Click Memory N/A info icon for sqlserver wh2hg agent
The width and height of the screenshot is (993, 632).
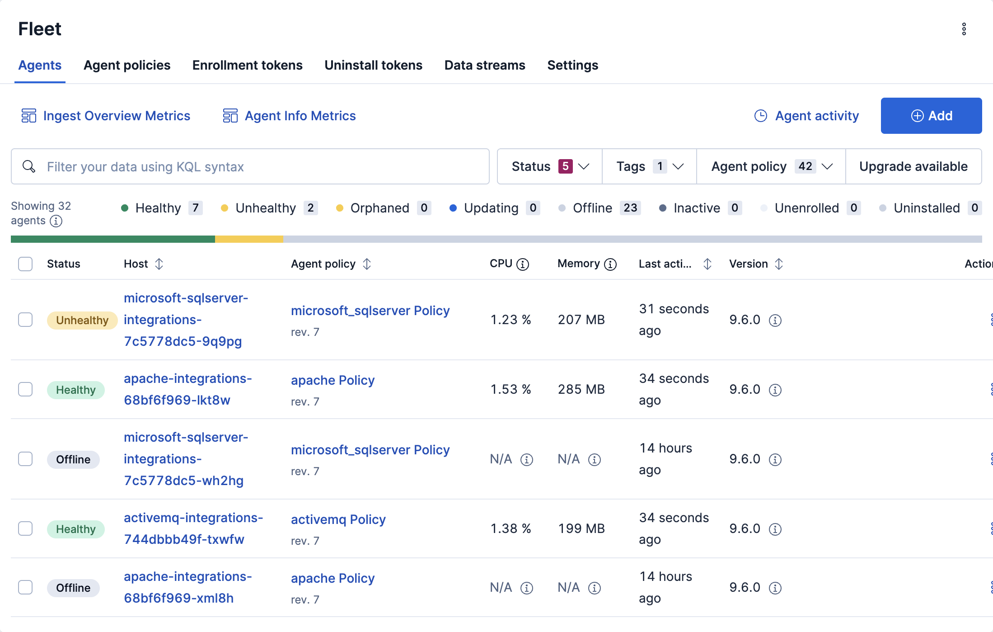595,459
